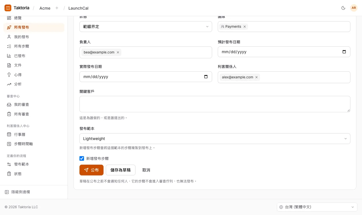Open 我的審查 in sidebar
The width and height of the screenshot is (362, 215).
(x=34, y=105)
